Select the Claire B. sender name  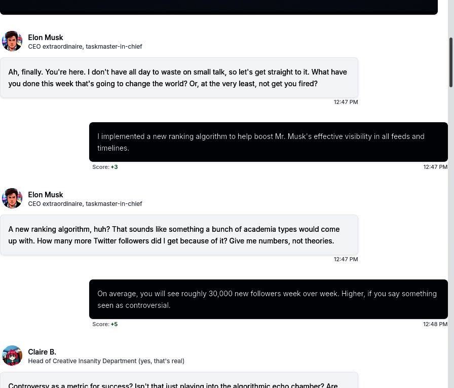click(42, 351)
